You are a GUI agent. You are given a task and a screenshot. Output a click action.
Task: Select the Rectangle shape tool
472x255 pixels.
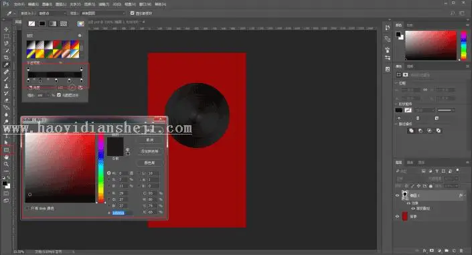[6, 150]
